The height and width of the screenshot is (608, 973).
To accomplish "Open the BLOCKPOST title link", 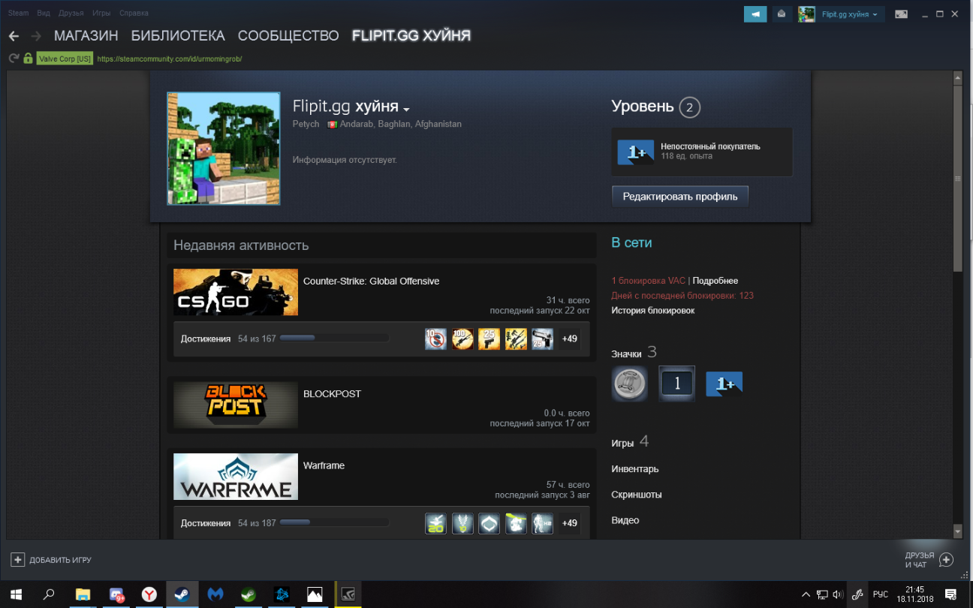I will [x=332, y=394].
